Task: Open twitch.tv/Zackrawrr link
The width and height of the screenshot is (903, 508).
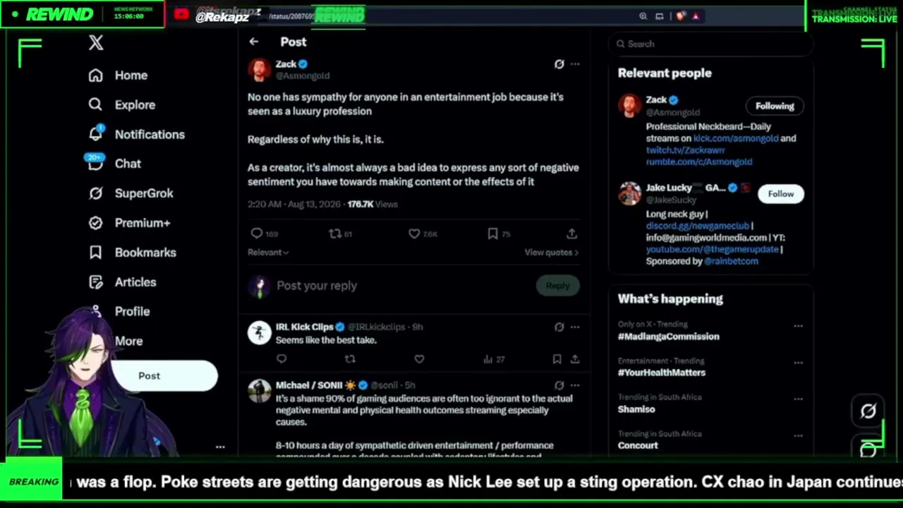Action: 686,150
